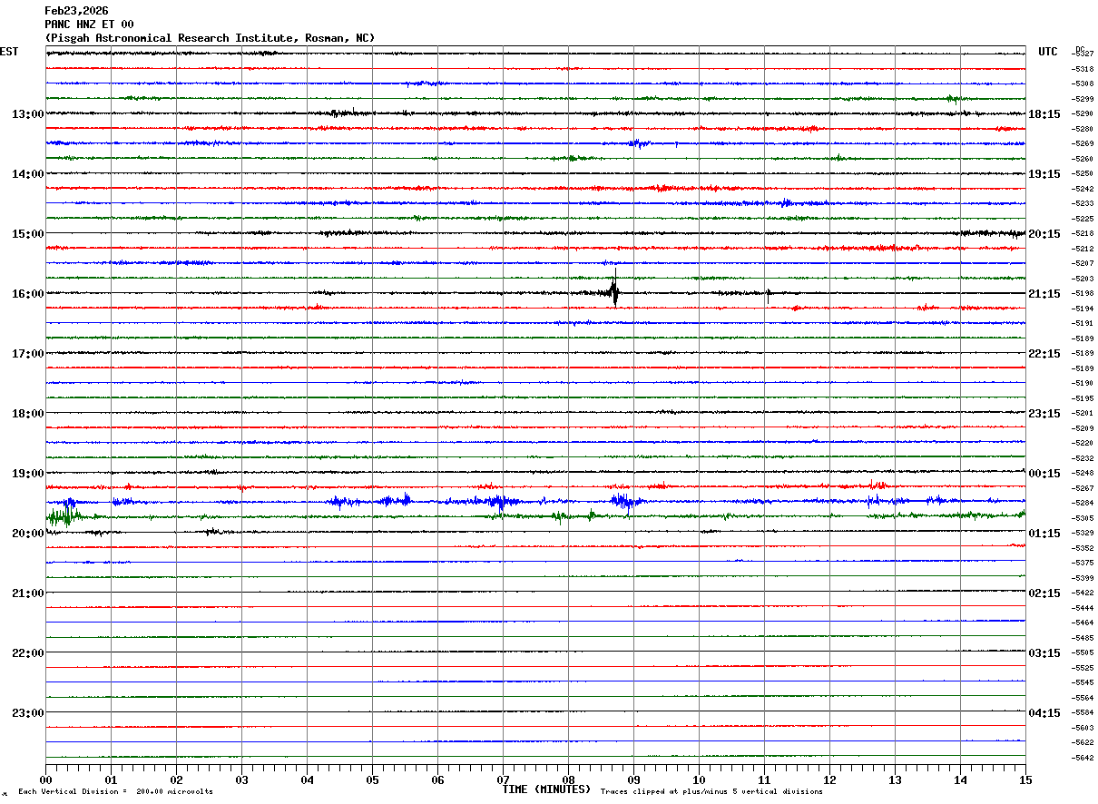Click the '20:00' EST row label
Screen dimensions: 1098x804
click(x=28, y=534)
